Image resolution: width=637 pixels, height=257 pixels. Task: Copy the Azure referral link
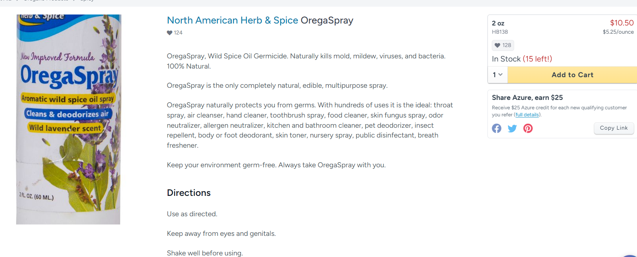(x=614, y=128)
